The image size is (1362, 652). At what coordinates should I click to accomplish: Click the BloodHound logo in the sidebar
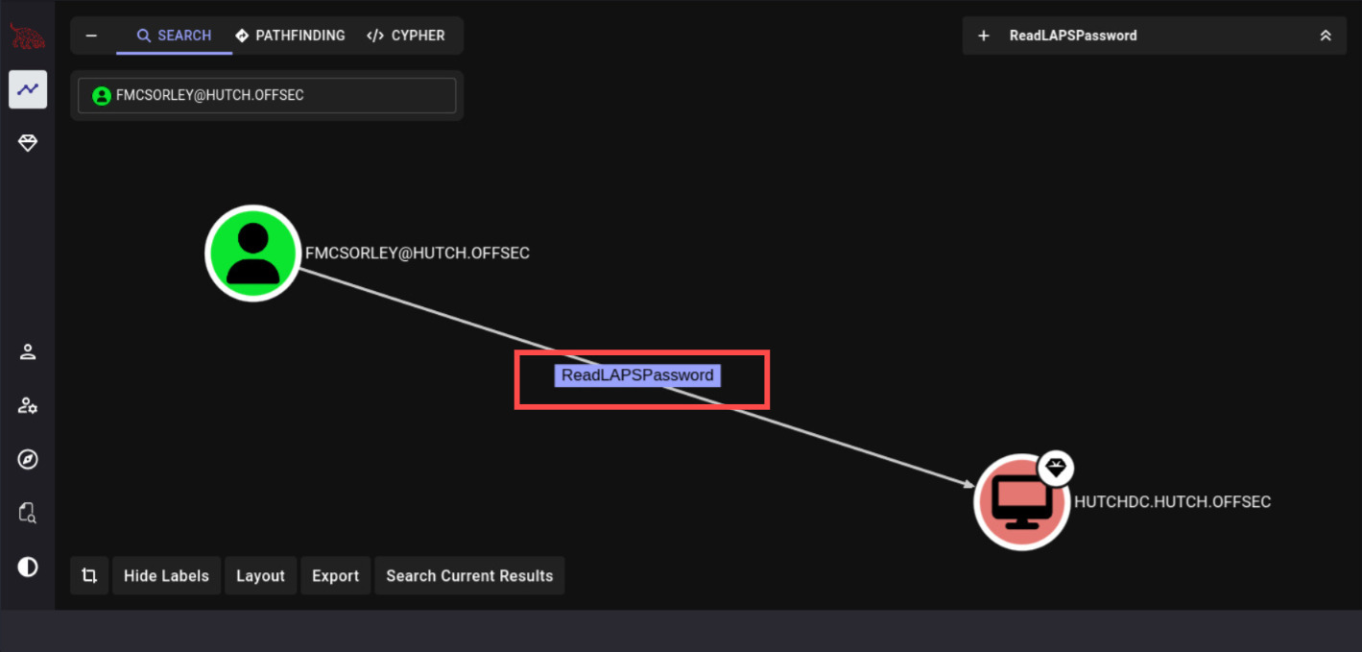click(27, 36)
